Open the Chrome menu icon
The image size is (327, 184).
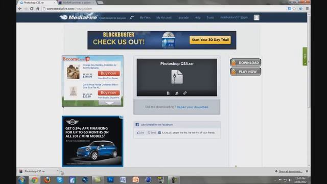pos(307,9)
